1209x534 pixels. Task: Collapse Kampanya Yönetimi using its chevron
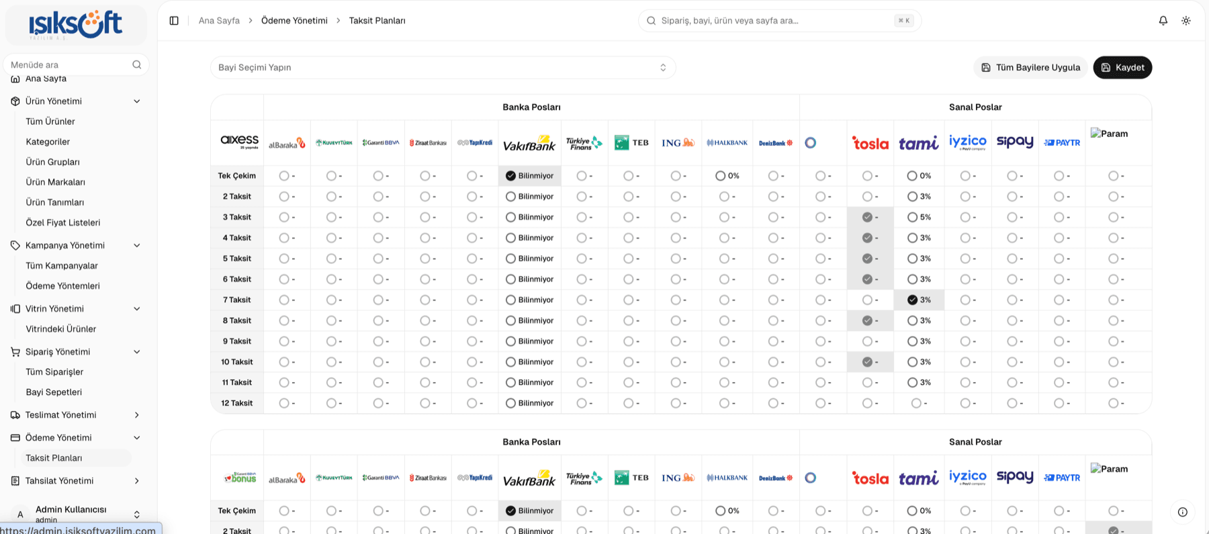137,246
